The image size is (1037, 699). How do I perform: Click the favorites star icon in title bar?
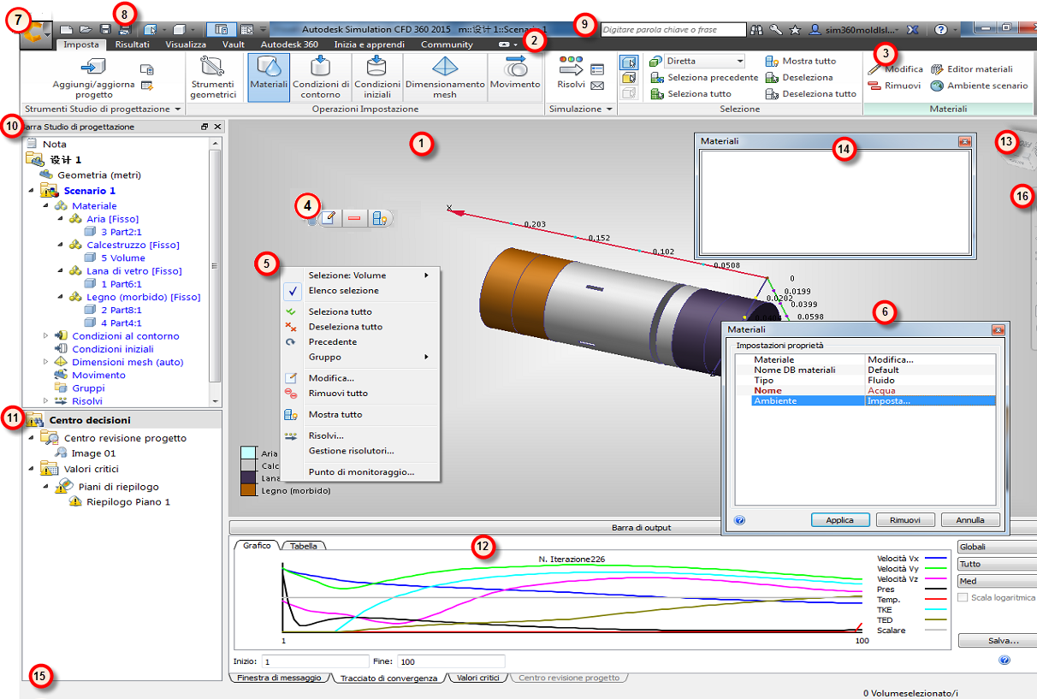pos(795,29)
